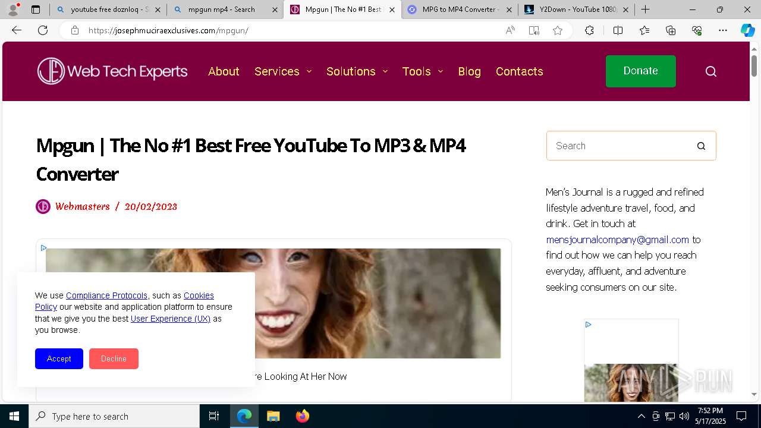
Task: Open File Explorer from taskbar
Action: tap(273, 416)
